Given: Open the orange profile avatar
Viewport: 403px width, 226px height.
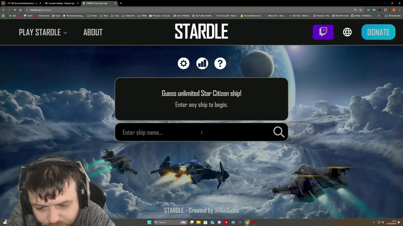Looking at the screenshot, I should point(394,10).
